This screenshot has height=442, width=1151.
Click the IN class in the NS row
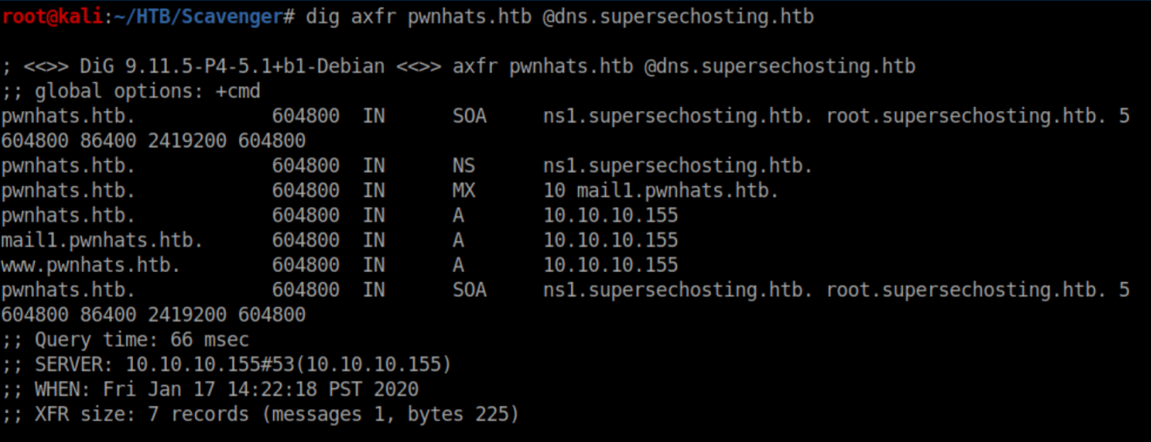click(x=374, y=166)
